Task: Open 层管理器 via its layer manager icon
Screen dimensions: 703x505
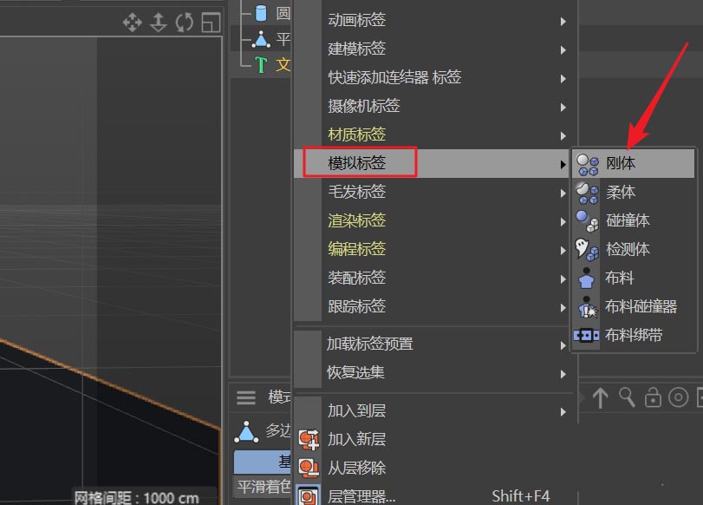Action: [x=309, y=495]
